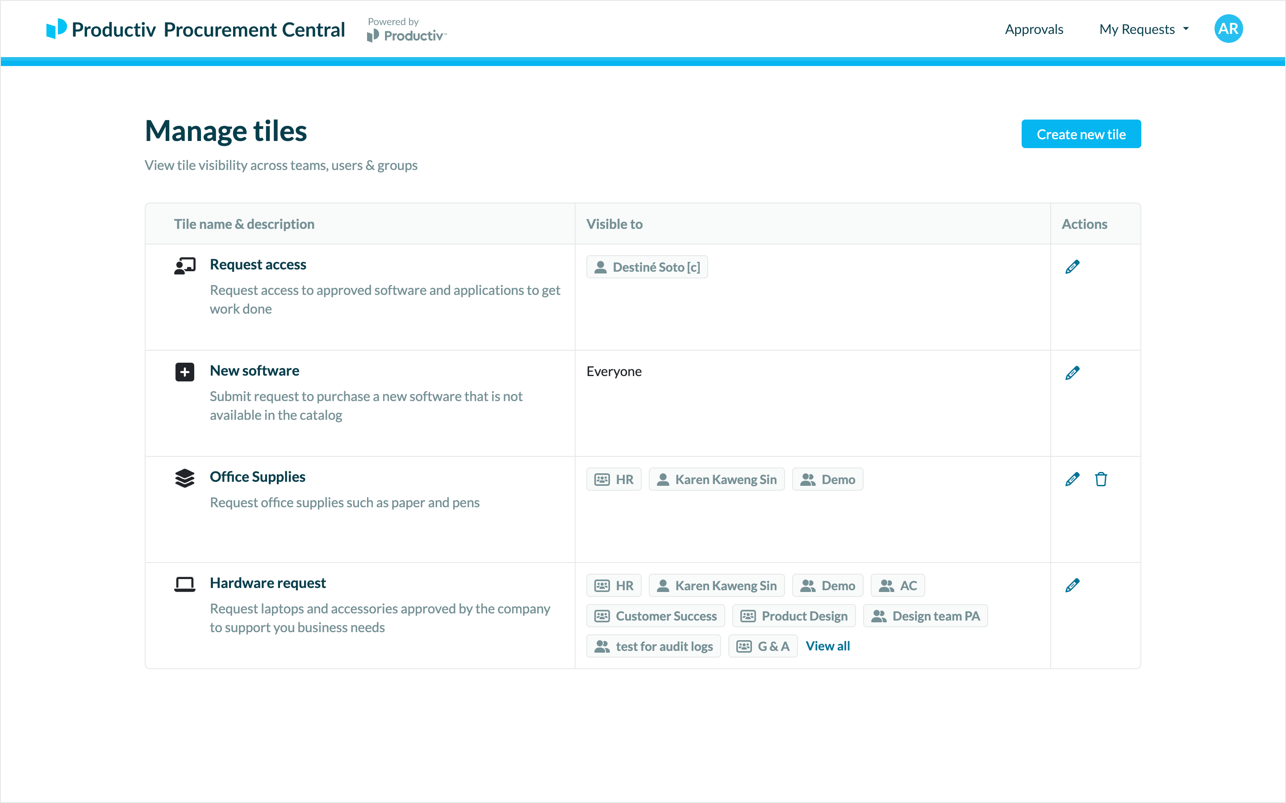Open the Approvals page
Image resolution: width=1286 pixels, height=803 pixels.
pos(1034,29)
